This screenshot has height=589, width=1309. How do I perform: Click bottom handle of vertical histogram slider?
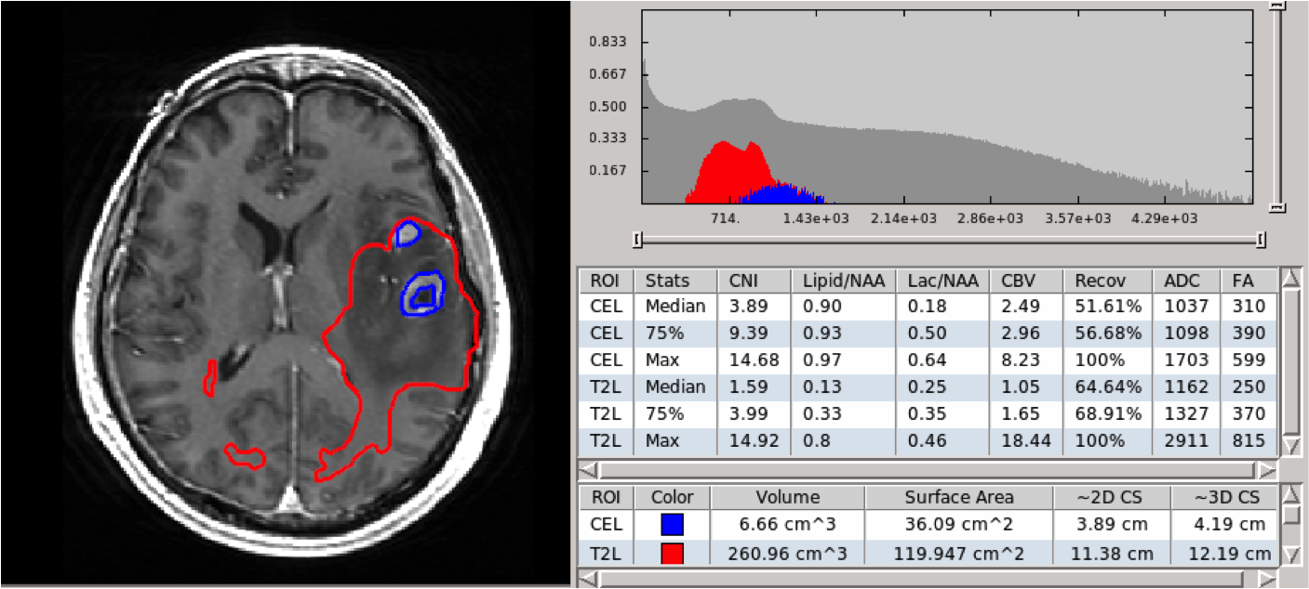coord(1277,207)
